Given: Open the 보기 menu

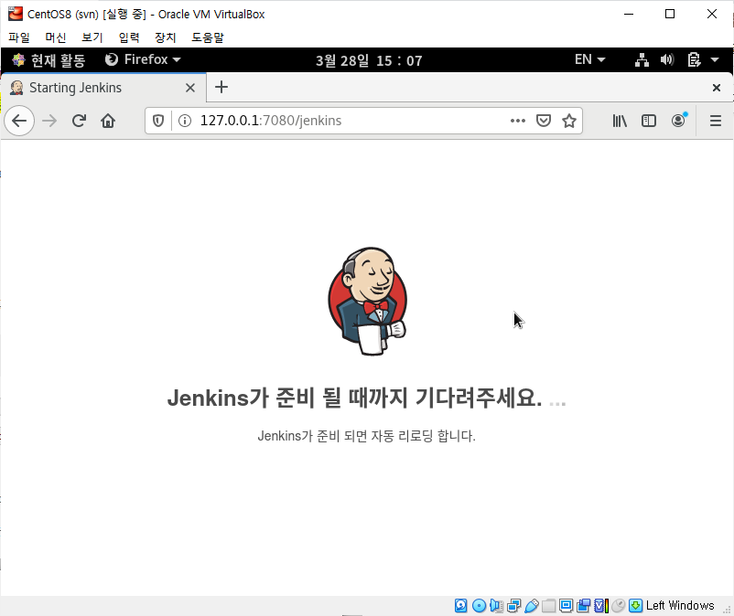Looking at the screenshot, I should [92, 37].
